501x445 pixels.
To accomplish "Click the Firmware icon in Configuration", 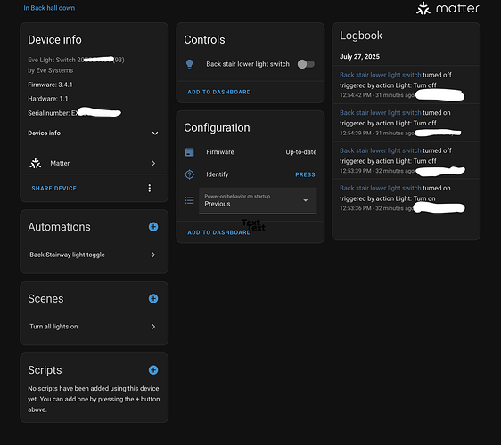I will coord(190,152).
